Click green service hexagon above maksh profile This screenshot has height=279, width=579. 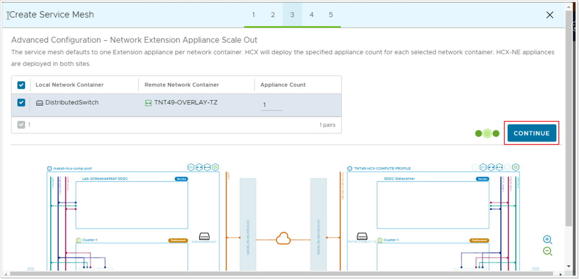pos(215,167)
